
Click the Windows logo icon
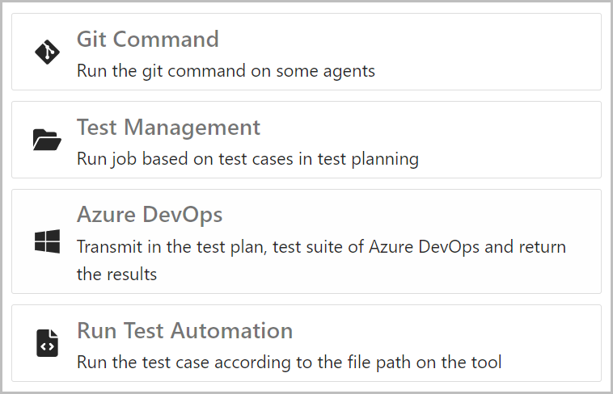click(x=47, y=241)
